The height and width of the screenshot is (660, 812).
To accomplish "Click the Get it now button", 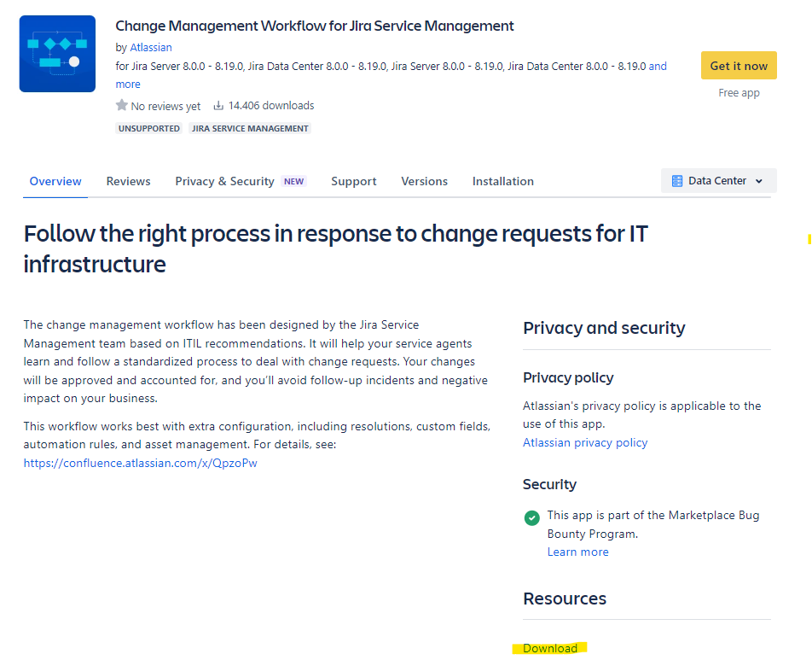I will 739,66.
